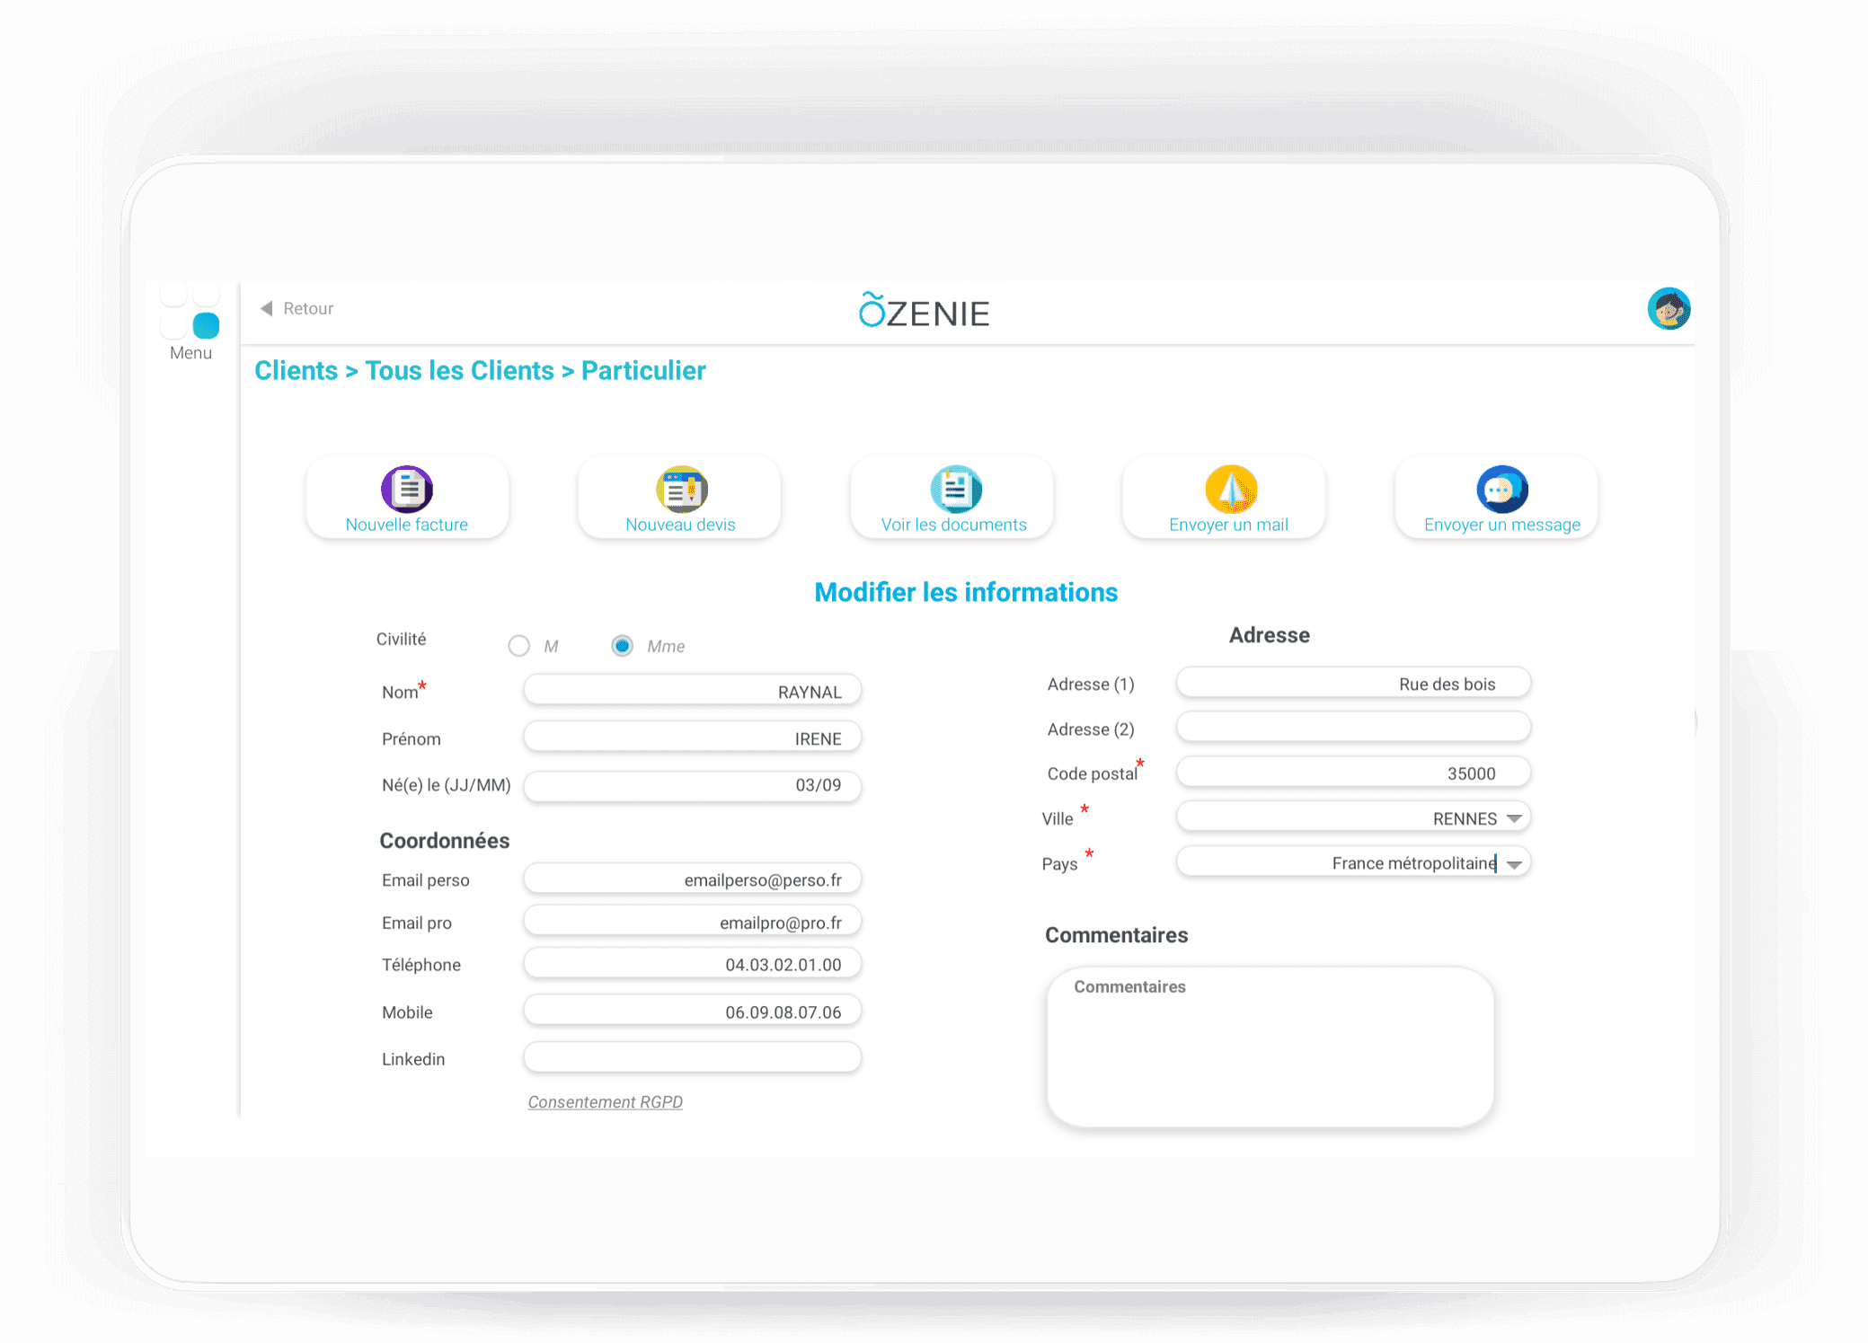This screenshot has height=1343, width=1868.
Task: Click the Modifier les informations heading
Action: coord(966,592)
